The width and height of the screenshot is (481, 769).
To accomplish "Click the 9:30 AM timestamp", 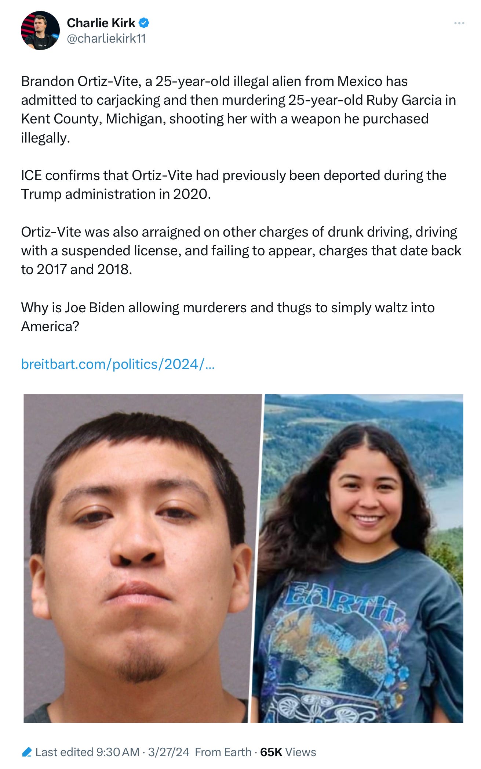I will (x=118, y=752).
